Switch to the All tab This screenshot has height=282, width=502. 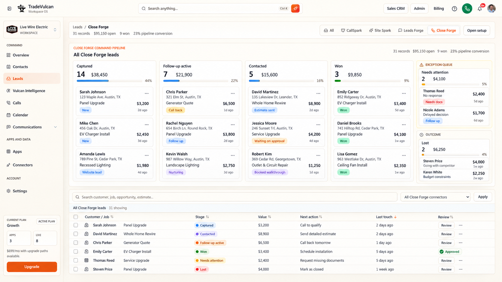[329, 31]
